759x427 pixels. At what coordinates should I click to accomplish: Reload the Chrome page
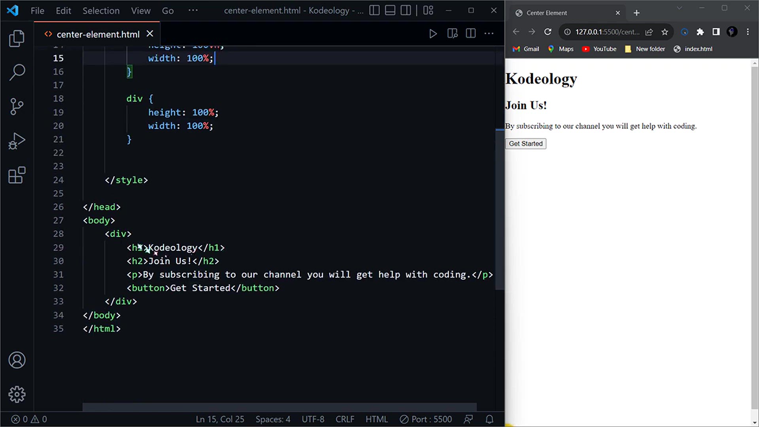coord(548,32)
